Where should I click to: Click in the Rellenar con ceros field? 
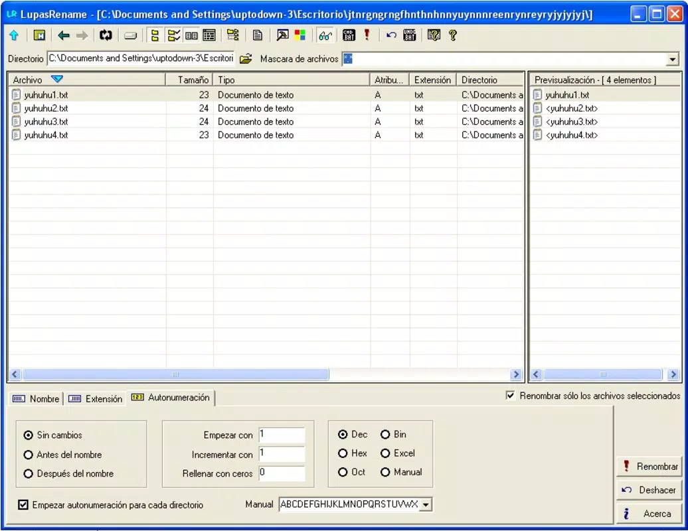pos(282,473)
